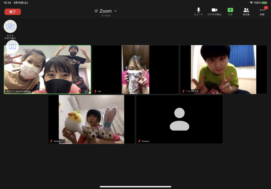This screenshot has height=189, width=271.
Task: Open the green share screen (共有) icon
Action: tap(230, 11)
